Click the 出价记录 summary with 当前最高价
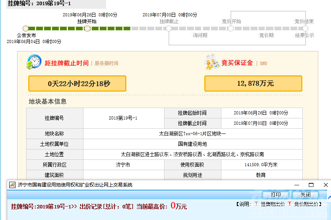This screenshot has height=220, width=331. click(x=99, y=206)
